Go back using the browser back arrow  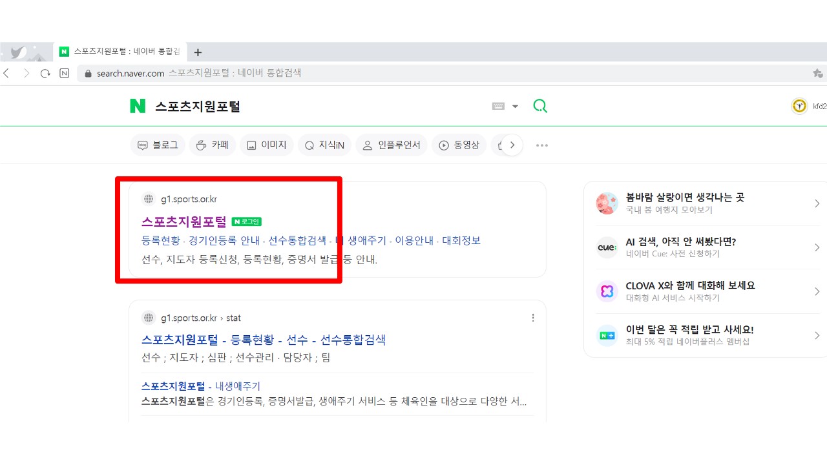7,74
